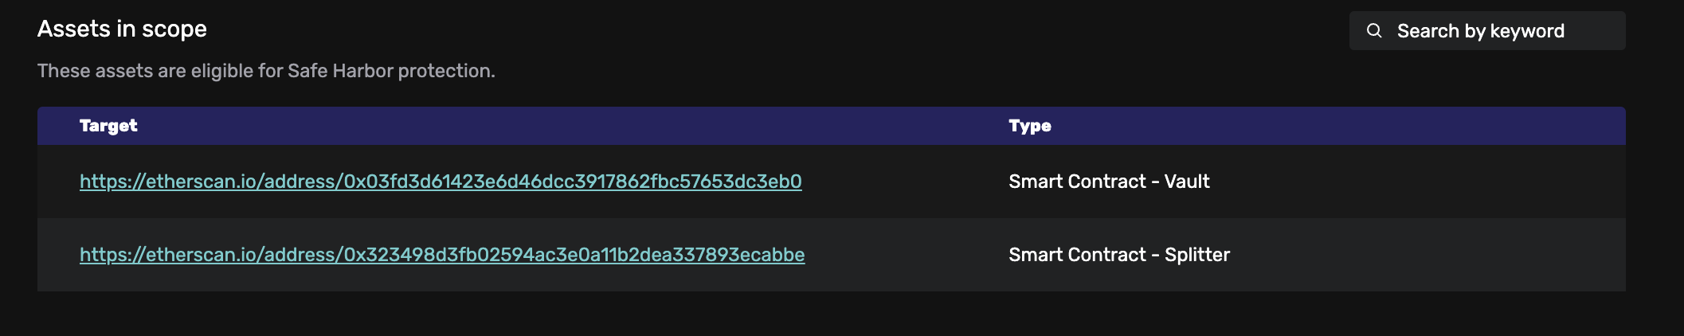Image resolution: width=1684 pixels, height=336 pixels.
Task: Click the magnifying glass search icon
Action: (1374, 31)
